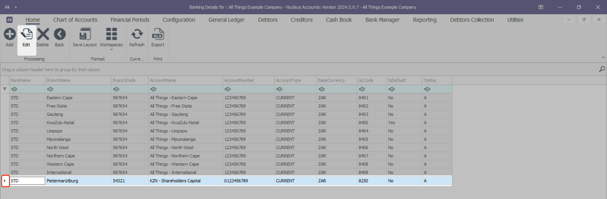This screenshot has width=607, height=199.
Task: Open the quick access toolbar dropdown arrow
Action: (16, 7)
